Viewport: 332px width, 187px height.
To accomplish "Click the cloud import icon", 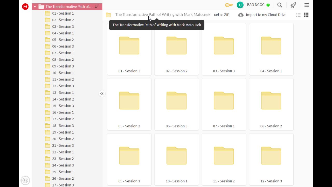I will pyautogui.click(x=241, y=15).
